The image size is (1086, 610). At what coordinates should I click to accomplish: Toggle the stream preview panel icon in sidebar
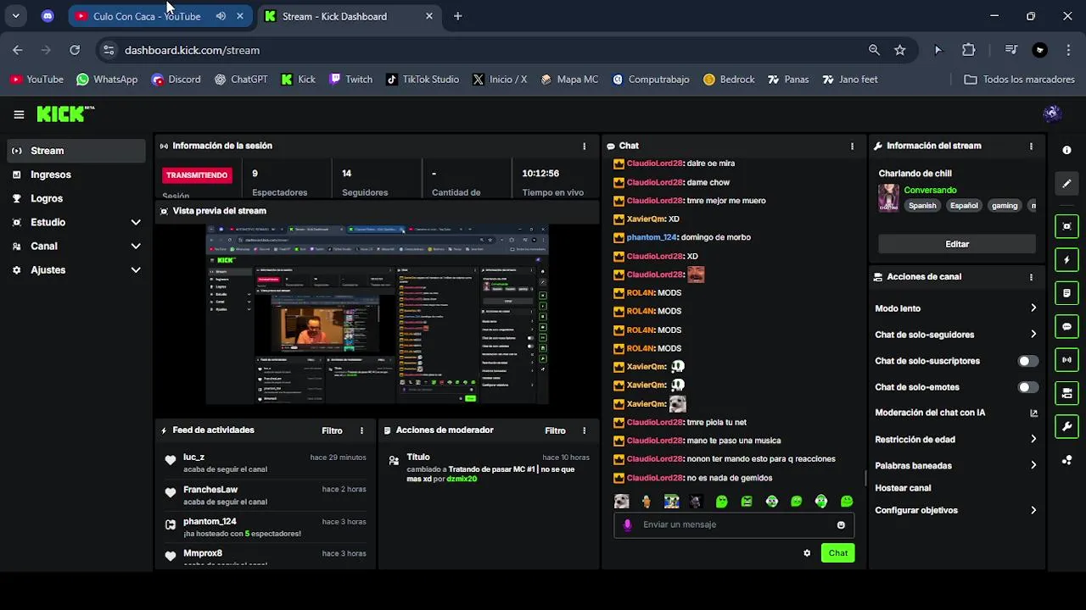(1066, 226)
